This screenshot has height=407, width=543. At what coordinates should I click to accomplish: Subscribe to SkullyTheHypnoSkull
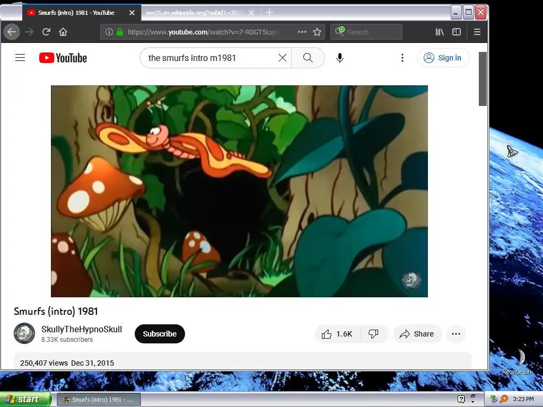(x=160, y=334)
